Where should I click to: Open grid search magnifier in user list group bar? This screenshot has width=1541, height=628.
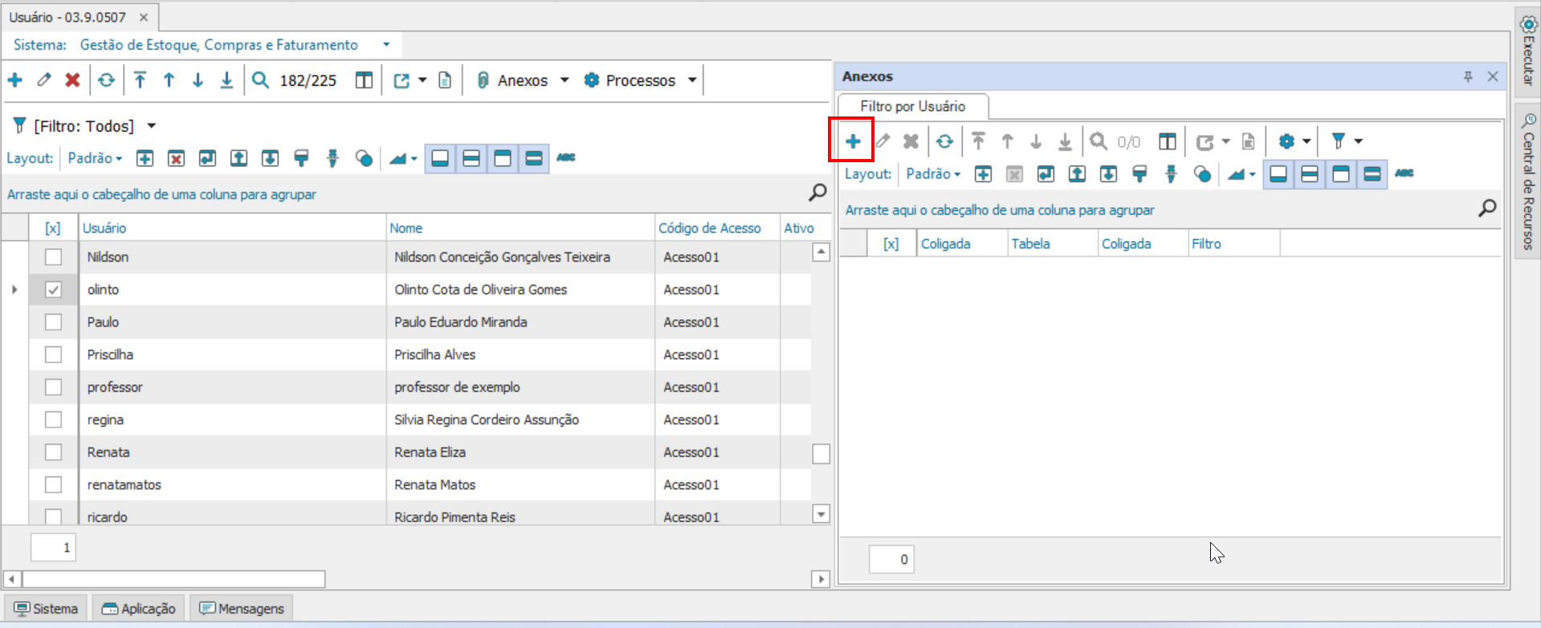(x=817, y=192)
